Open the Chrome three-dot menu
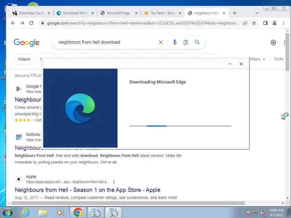Image resolution: width=291 pixels, height=218 pixels. pyautogui.click(x=284, y=23)
